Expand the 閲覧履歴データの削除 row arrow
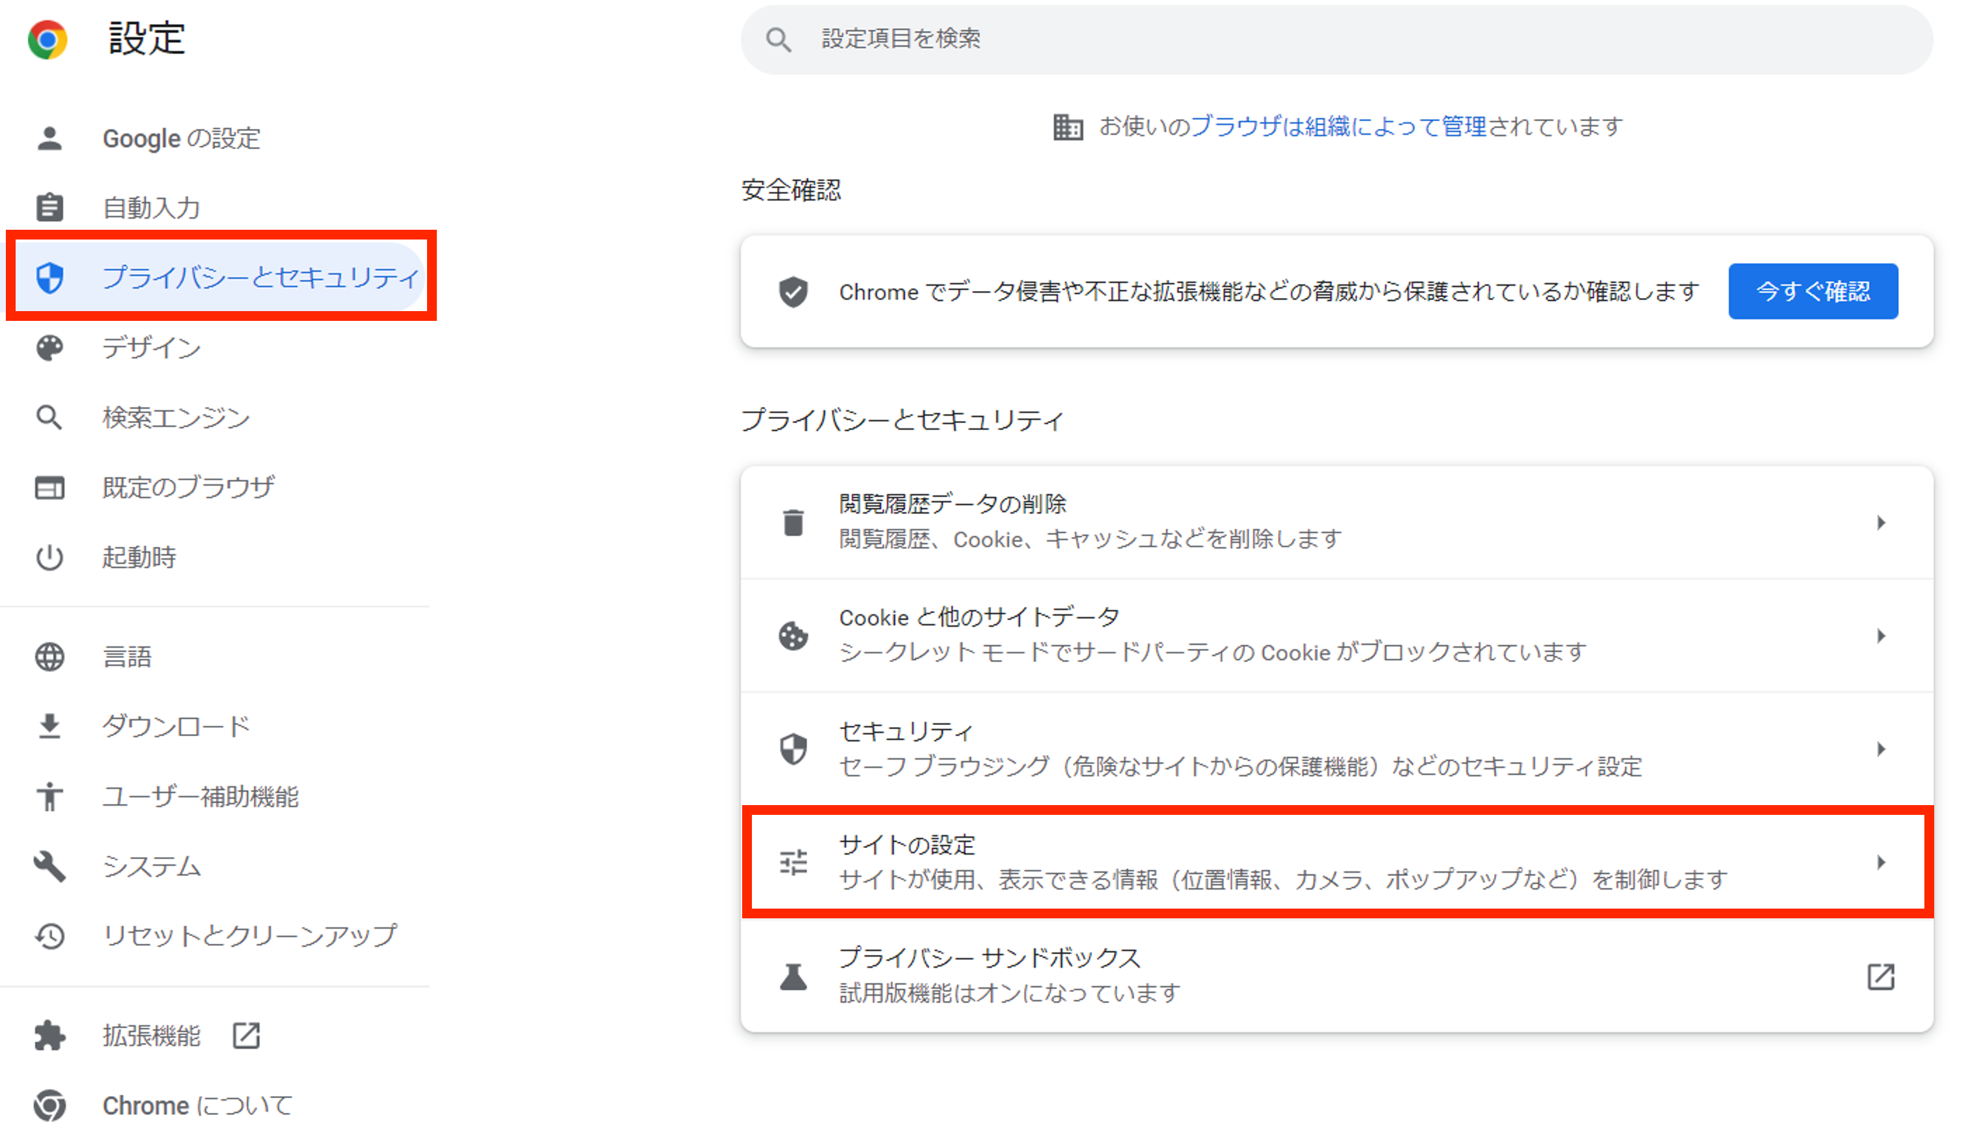The width and height of the screenshot is (1968, 1139). pyautogui.click(x=1881, y=522)
